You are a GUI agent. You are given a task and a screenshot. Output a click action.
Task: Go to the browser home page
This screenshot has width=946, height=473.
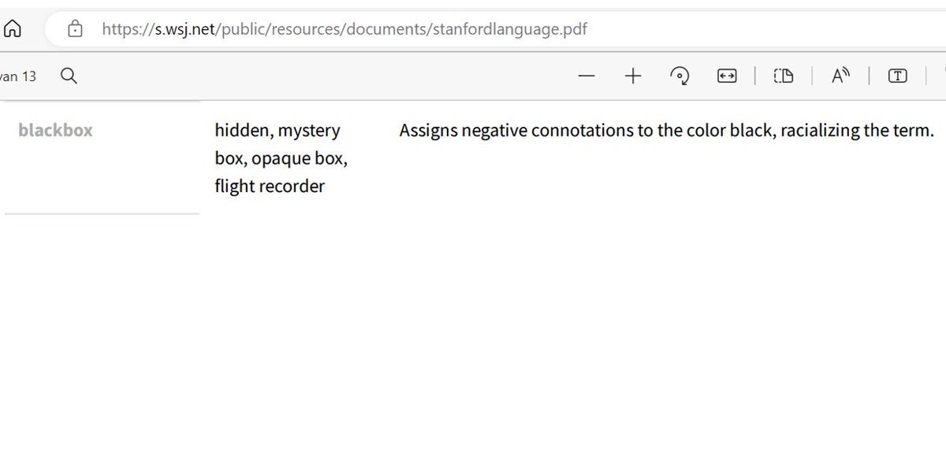(12, 29)
